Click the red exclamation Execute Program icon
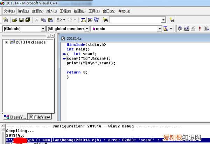The width and height of the screenshot is (210, 144). [x=200, y=29]
